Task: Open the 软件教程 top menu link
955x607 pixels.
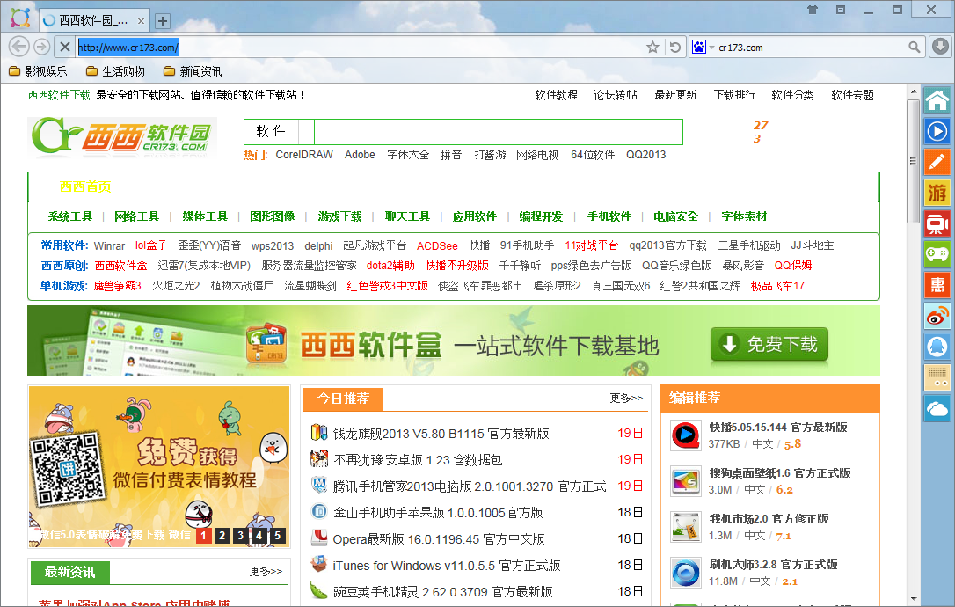Action: tap(556, 95)
